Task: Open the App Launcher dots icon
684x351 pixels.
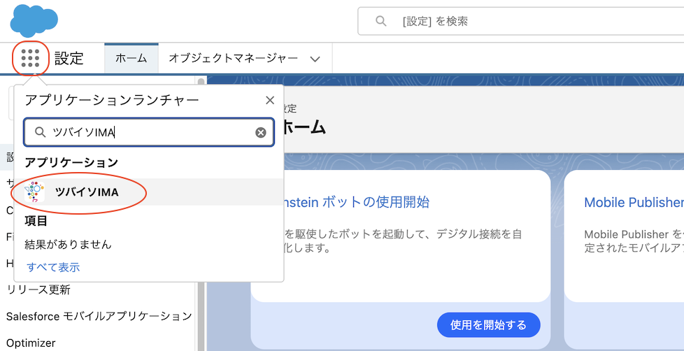Action: click(x=31, y=58)
